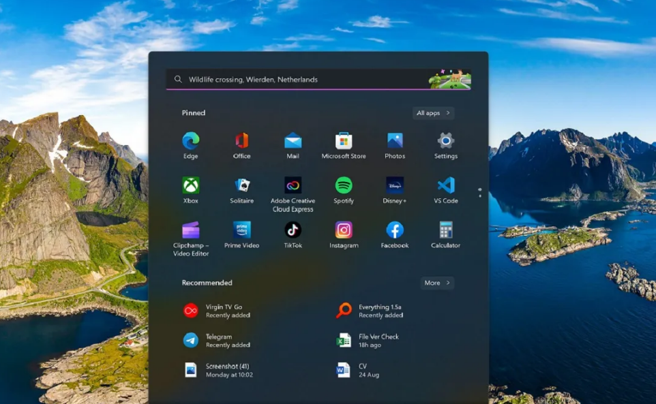Launch Adobe Creative Cloud Express
The height and width of the screenshot is (404, 656).
click(x=293, y=194)
